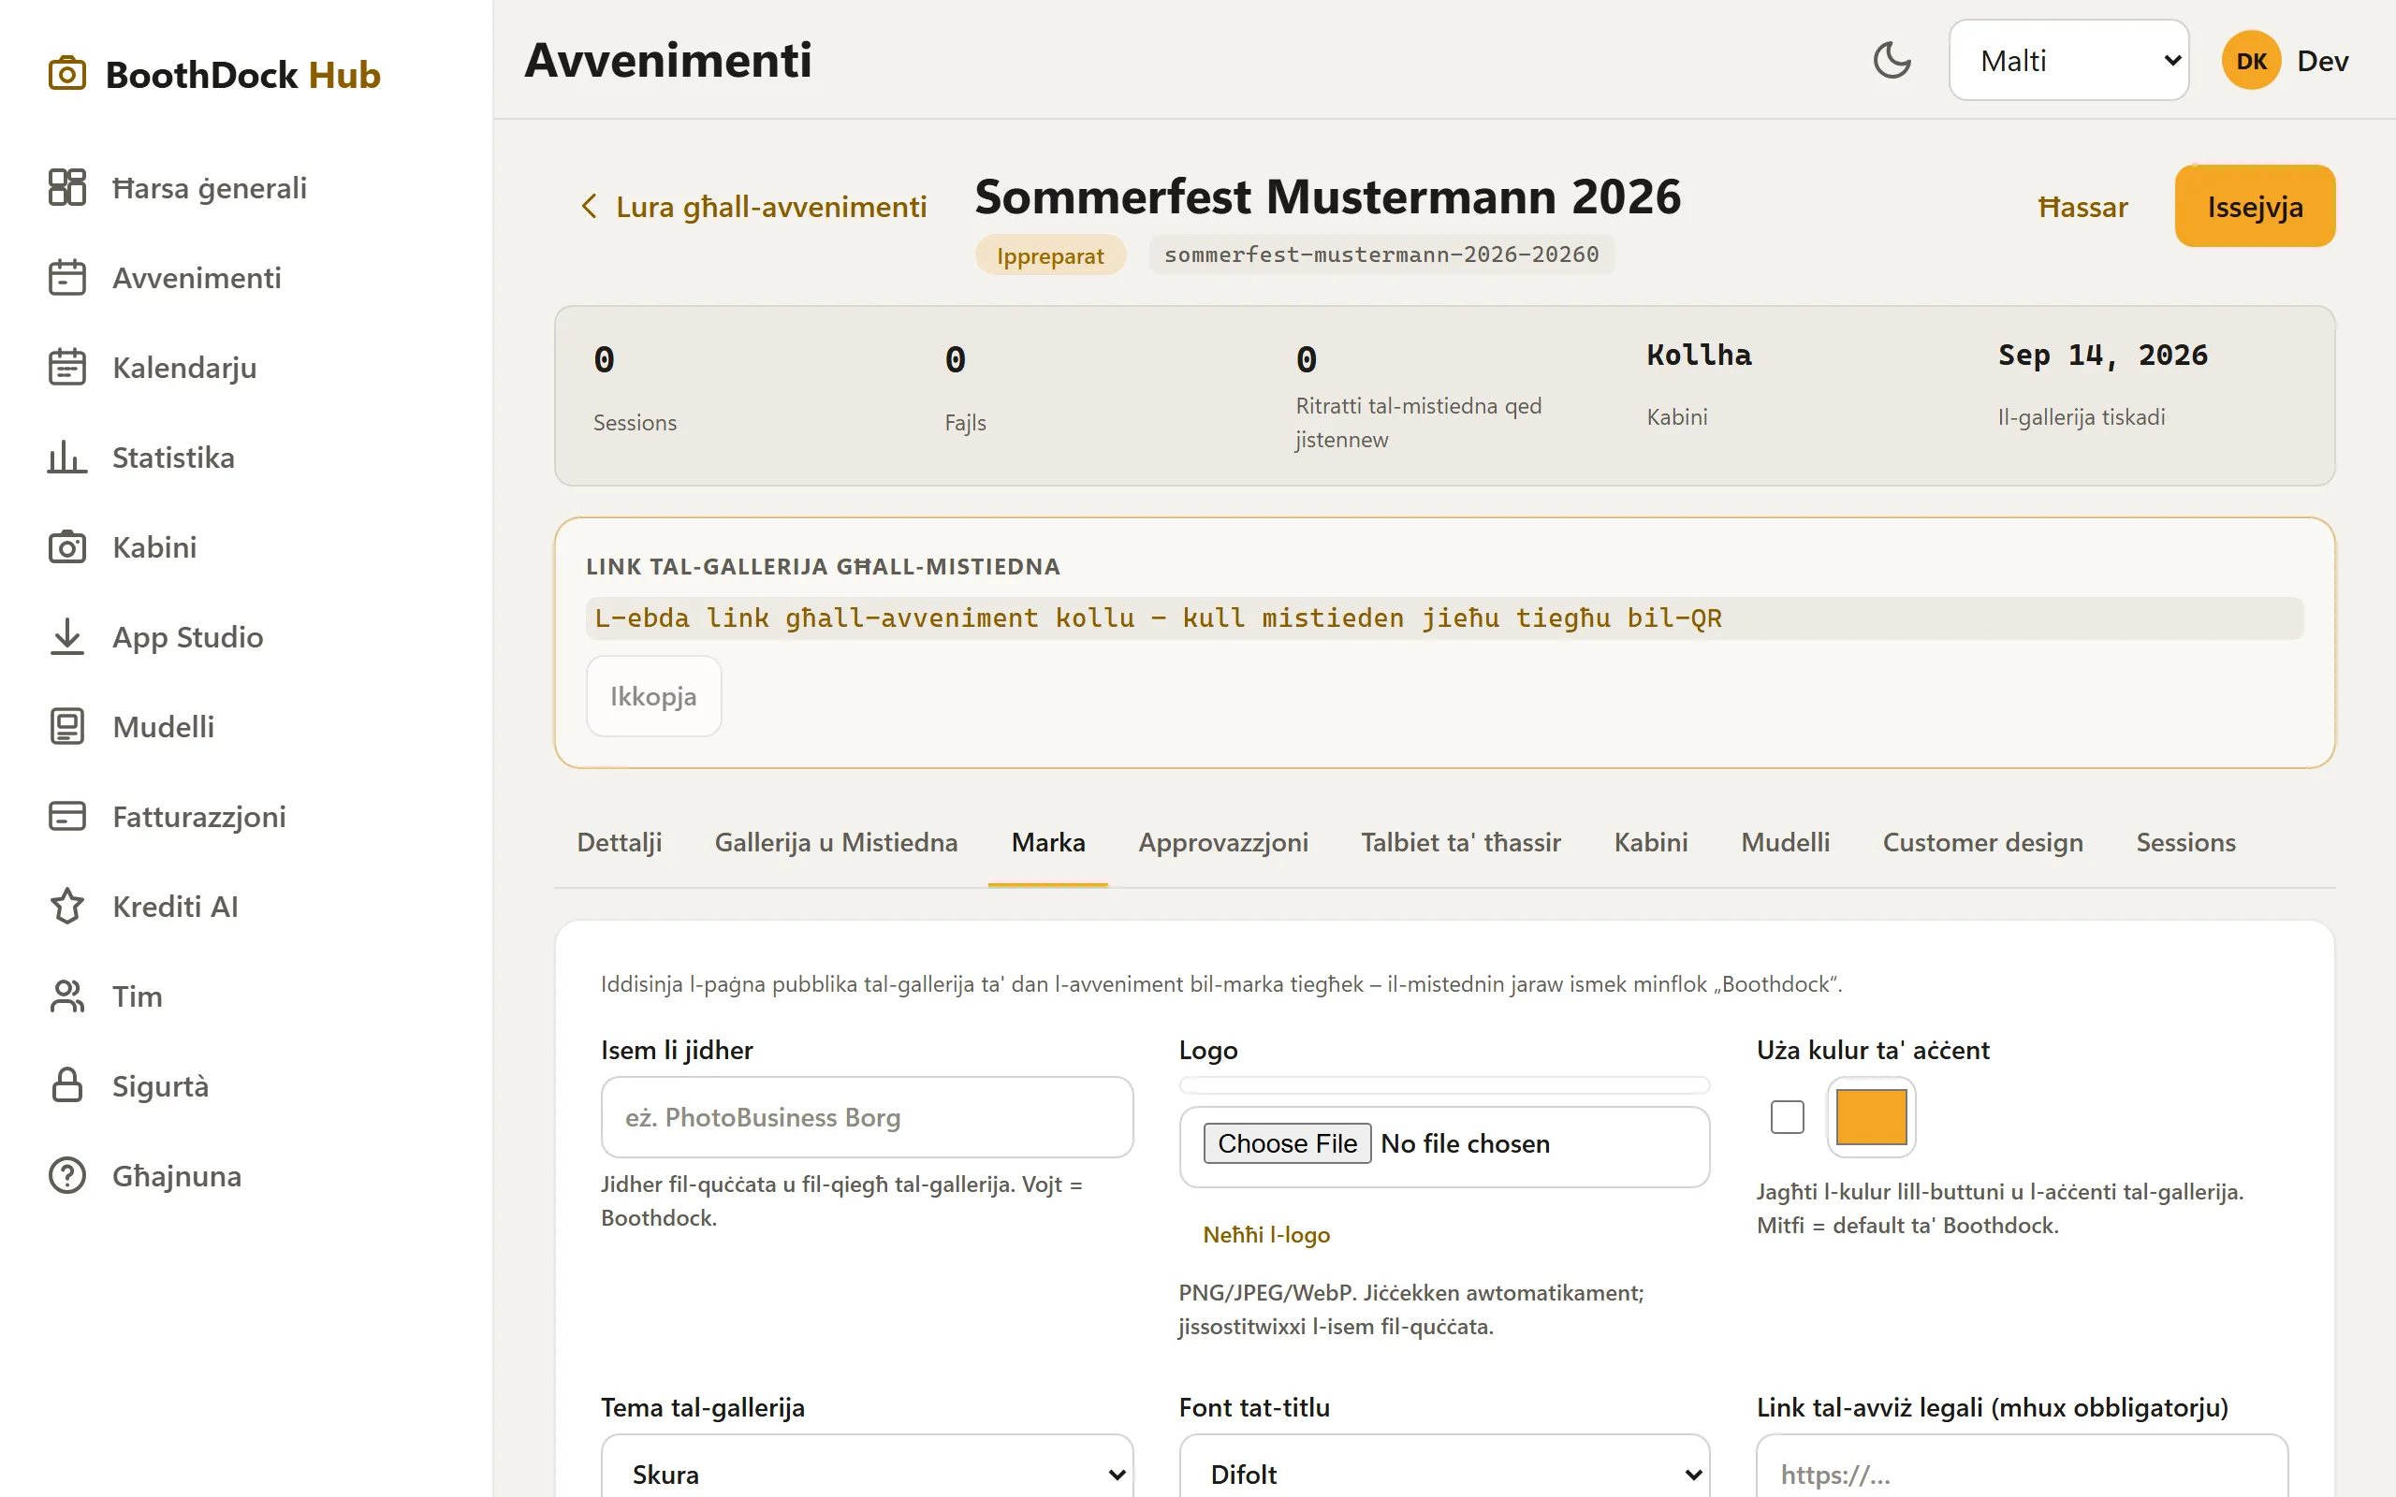Select the Kabini tab in event tabs
The image size is (2396, 1497).
point(1650,843)
